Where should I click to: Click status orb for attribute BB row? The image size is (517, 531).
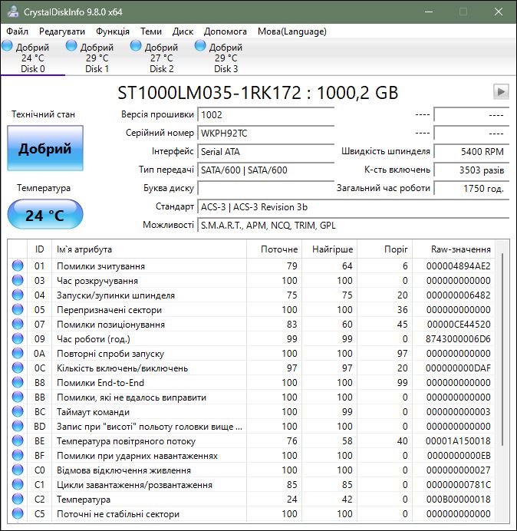tap(18, 397)
